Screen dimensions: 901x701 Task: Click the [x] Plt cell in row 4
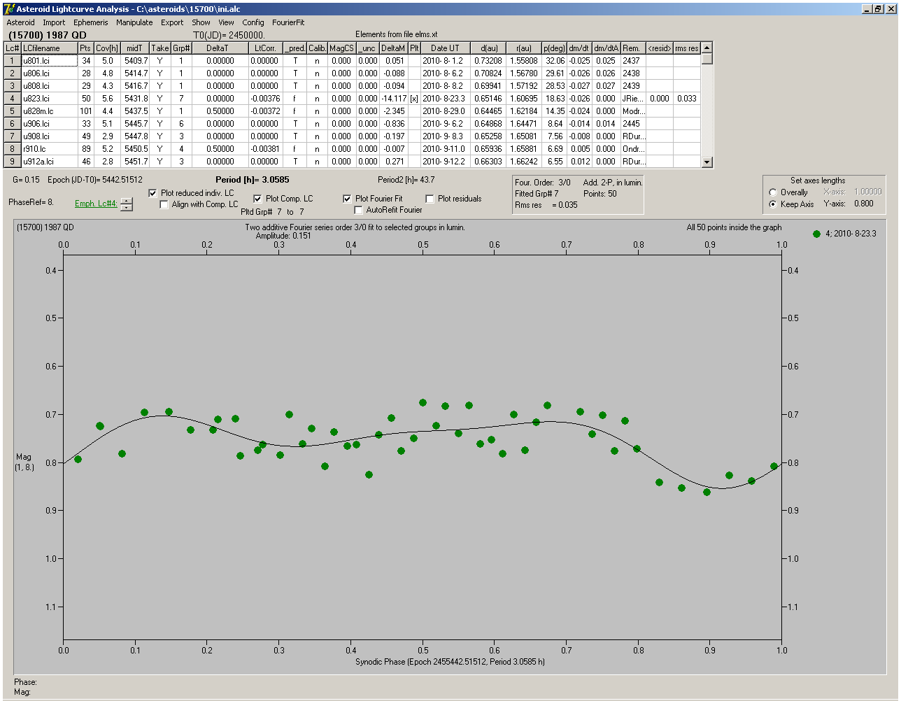click(x=414, y=99)
